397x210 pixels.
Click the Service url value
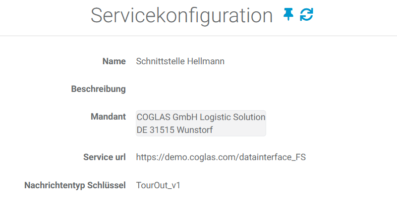221,157
